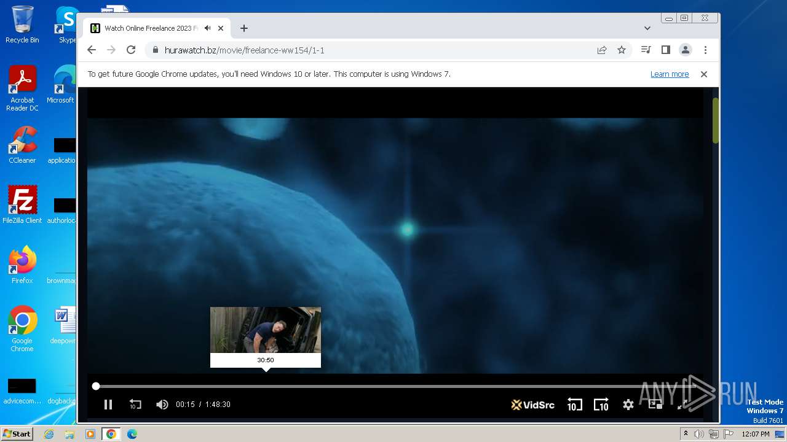Open Recycle Bin desktop icon

tap(22, 25)
